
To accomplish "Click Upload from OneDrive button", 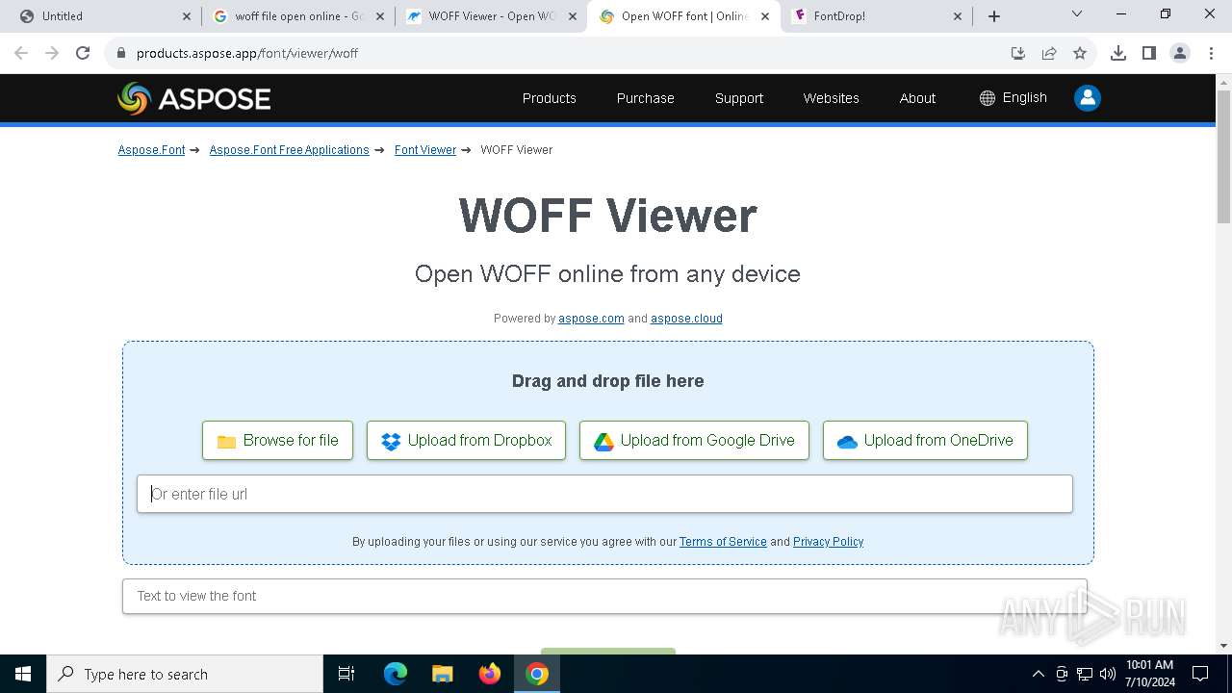I will [x=925, y=441].
